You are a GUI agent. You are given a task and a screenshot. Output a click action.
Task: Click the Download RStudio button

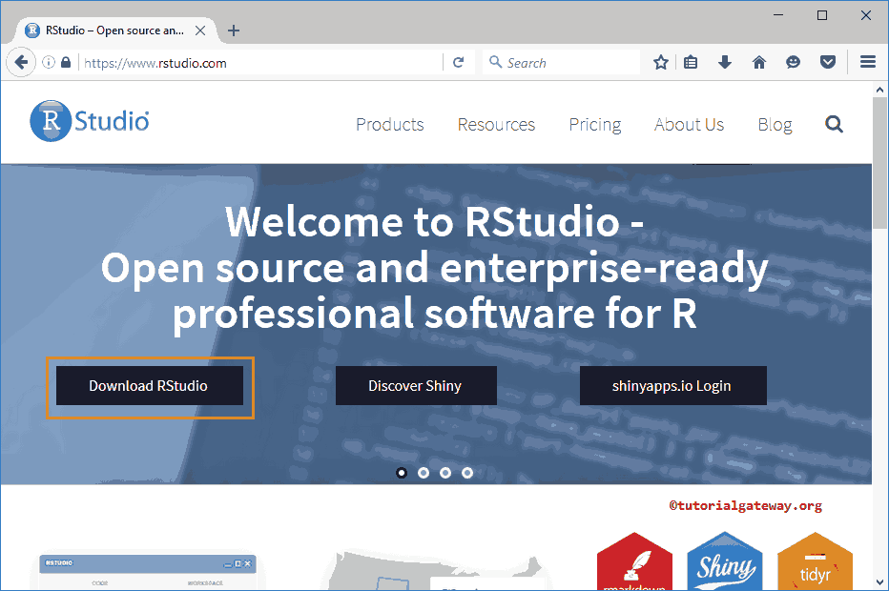[x=149, y=385]
